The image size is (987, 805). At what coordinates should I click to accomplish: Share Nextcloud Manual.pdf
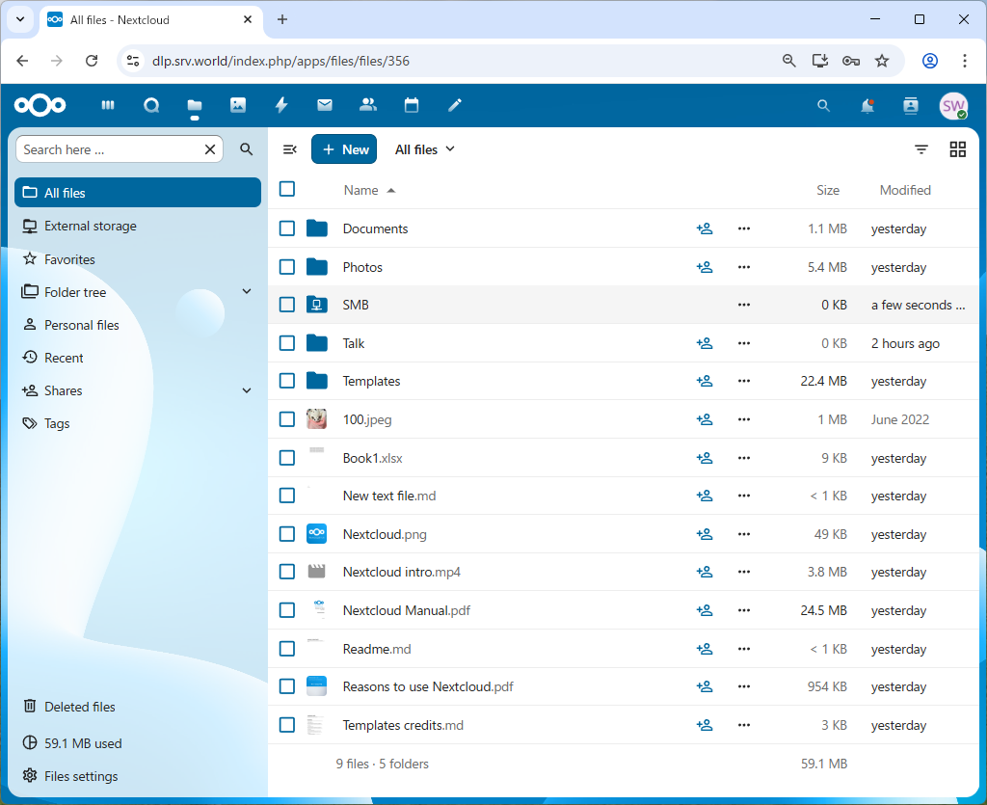pyautogui.click(x=705, y=610)
